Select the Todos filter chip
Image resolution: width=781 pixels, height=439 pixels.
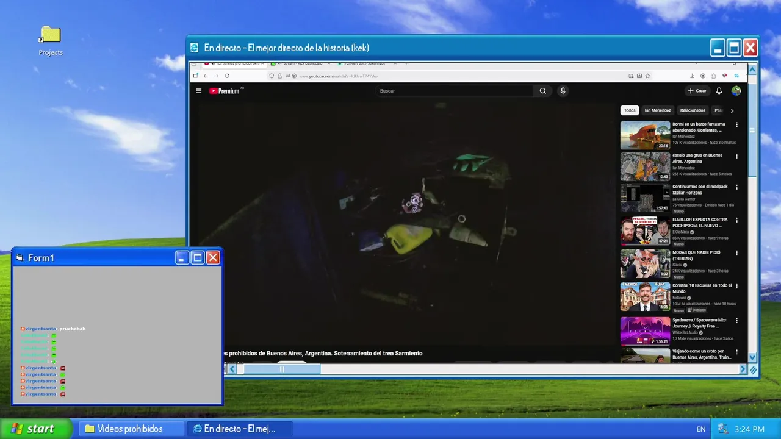click(x=630, y=110)
